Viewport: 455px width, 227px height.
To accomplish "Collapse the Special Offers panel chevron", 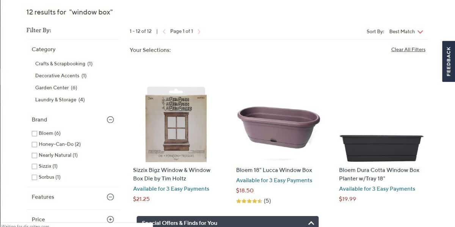I will [311, 222].
